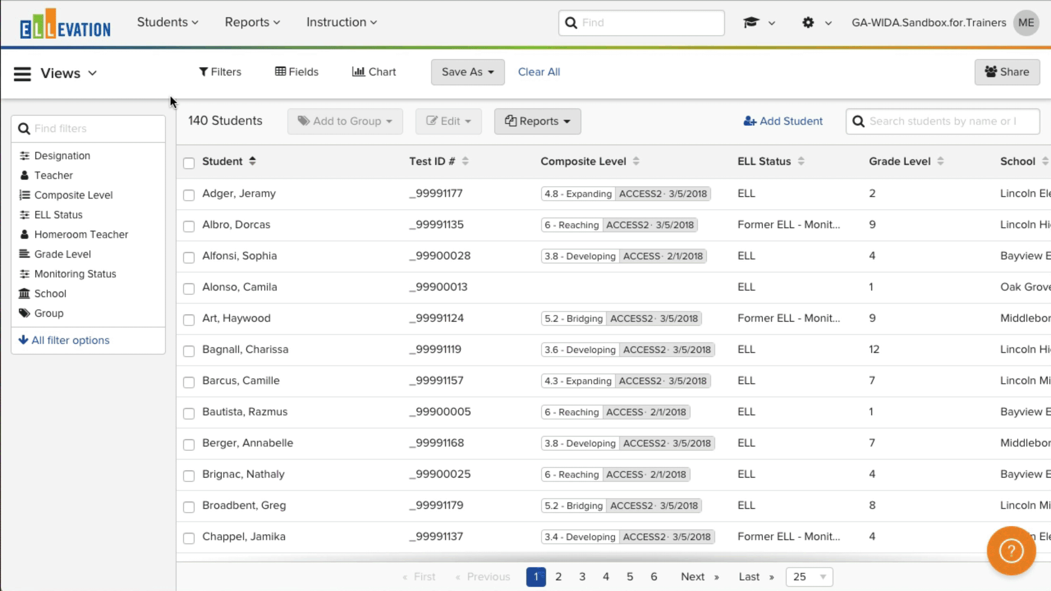Go to page 3
This screenshot has width=1051, height=591.
click(x=582, y=577)
